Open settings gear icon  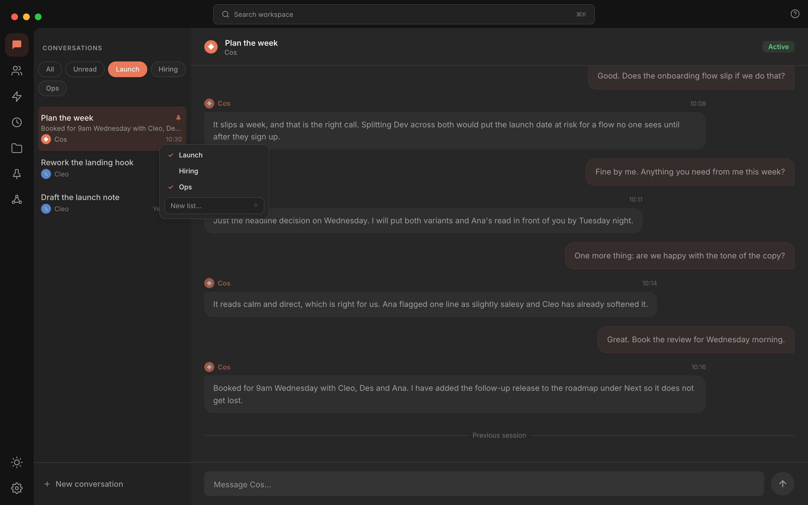pyautogui.click(x=17, y=488)
